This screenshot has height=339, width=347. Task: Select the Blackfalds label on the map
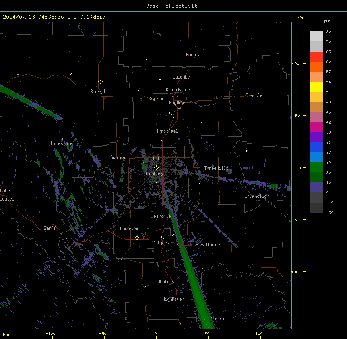tap(178, 90)
